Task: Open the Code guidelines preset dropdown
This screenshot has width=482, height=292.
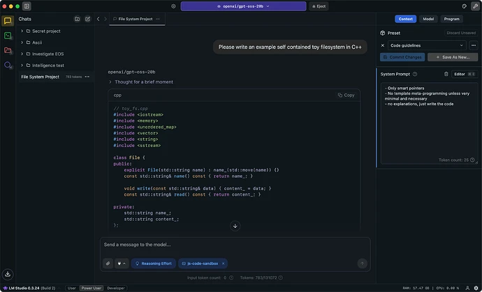Action: pos(427,45)
